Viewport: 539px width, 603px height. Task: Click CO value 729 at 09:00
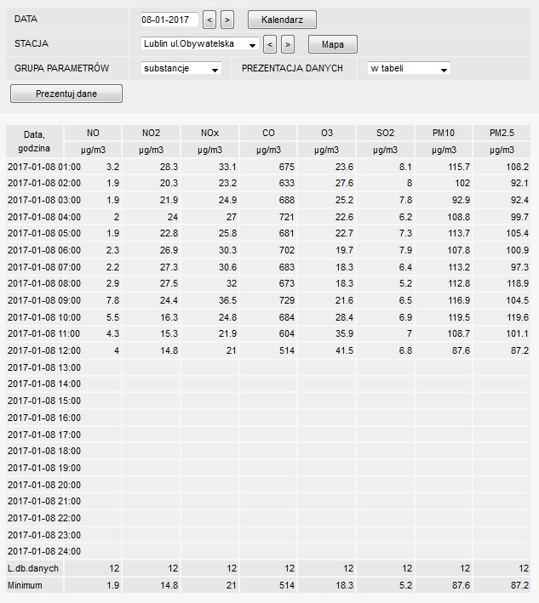pyautogui.click(x=287, y=300)
